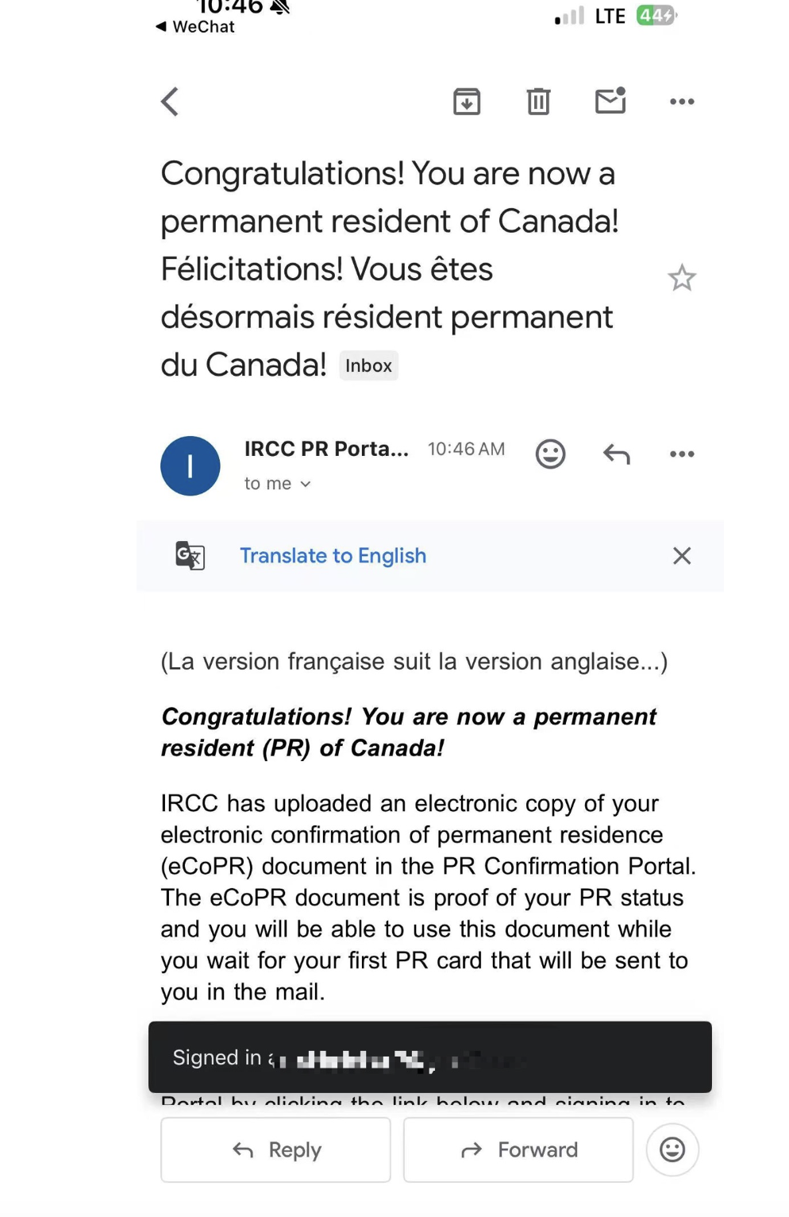This screenshot has height=1217, width=789.
Task: Tap the Forward button
Action: [518, 1149]
